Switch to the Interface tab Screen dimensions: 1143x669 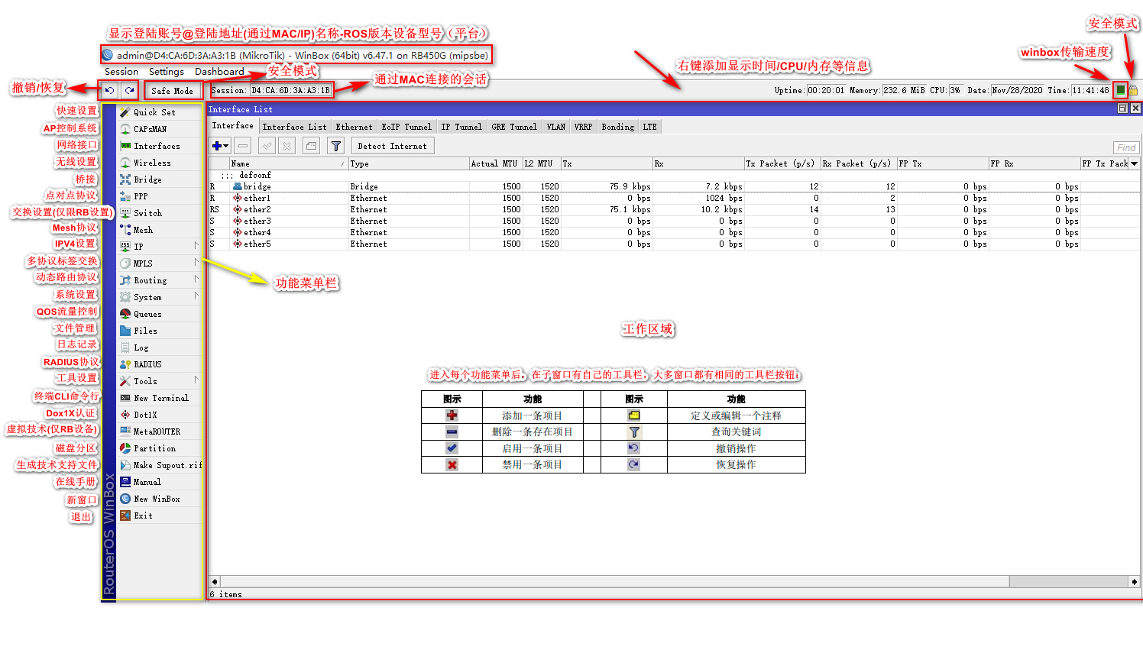(232, 126)
